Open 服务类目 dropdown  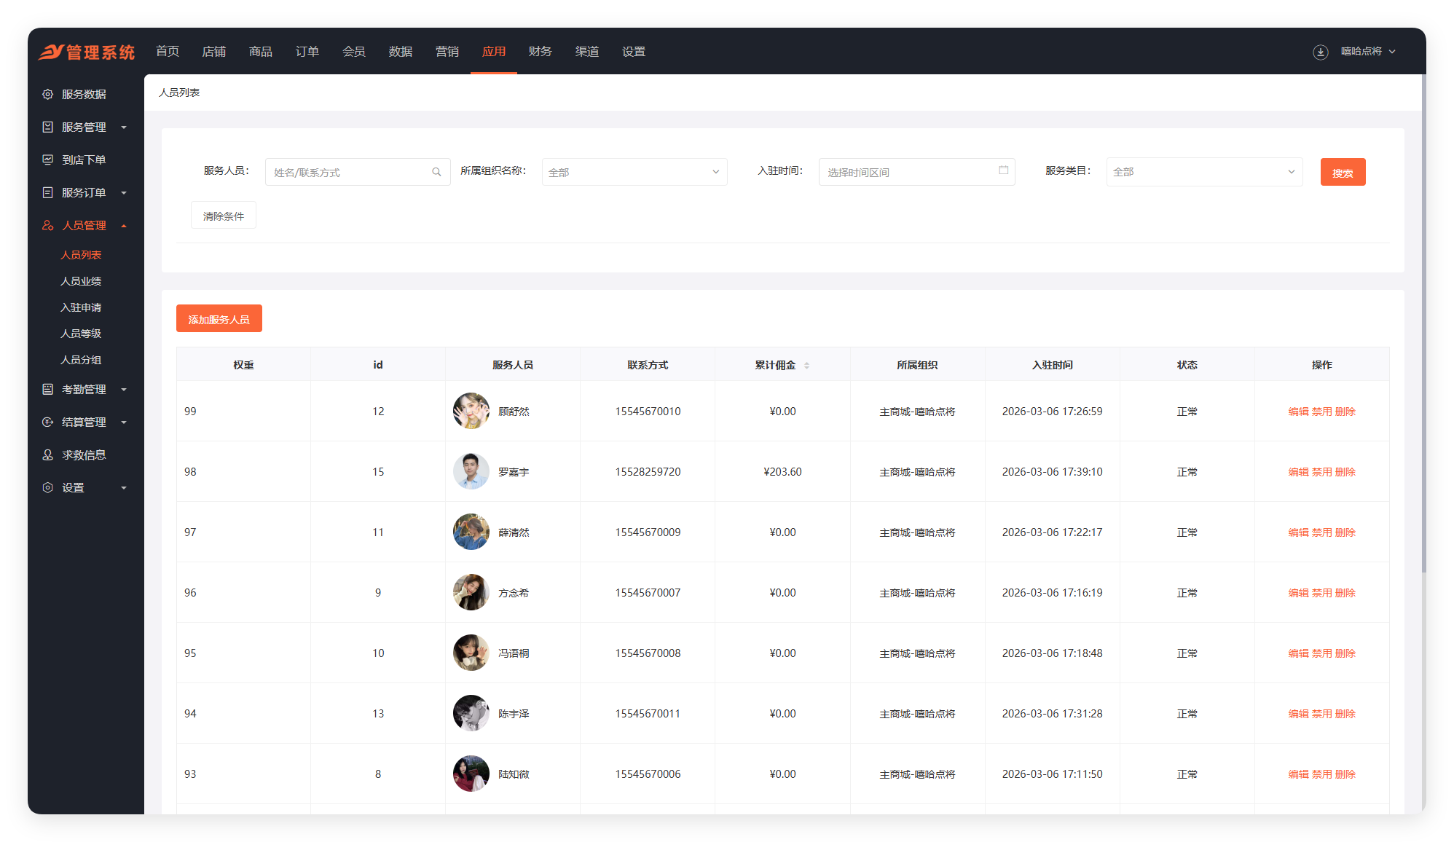coord(1203,173)
